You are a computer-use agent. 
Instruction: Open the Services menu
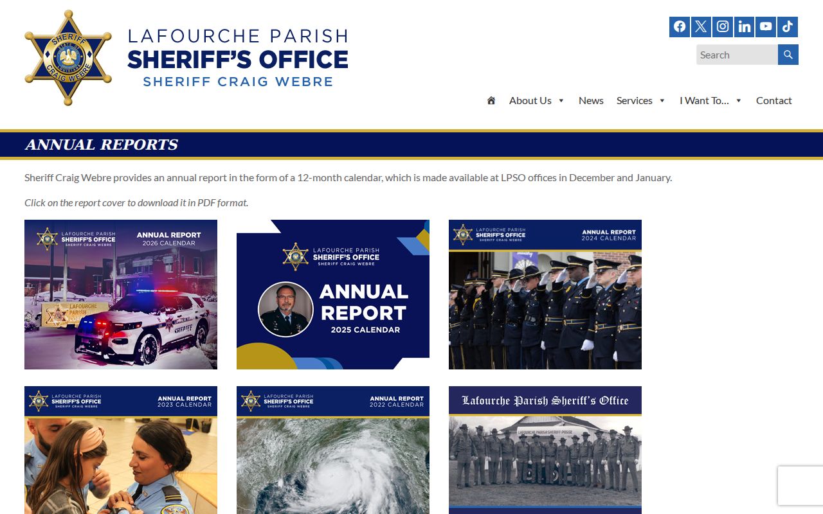(x=635, y=100)
